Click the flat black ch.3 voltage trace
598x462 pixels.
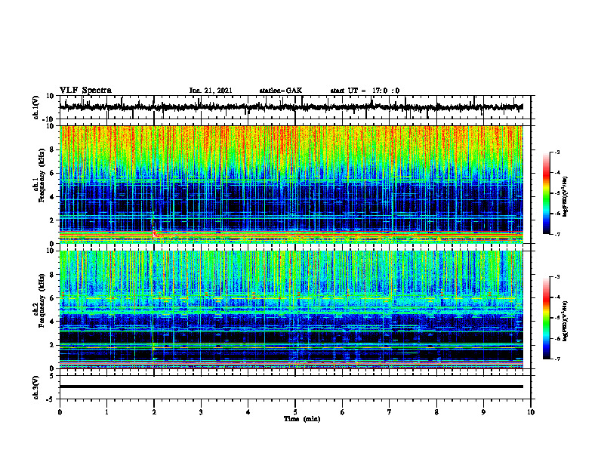click(x=291, y=387)
